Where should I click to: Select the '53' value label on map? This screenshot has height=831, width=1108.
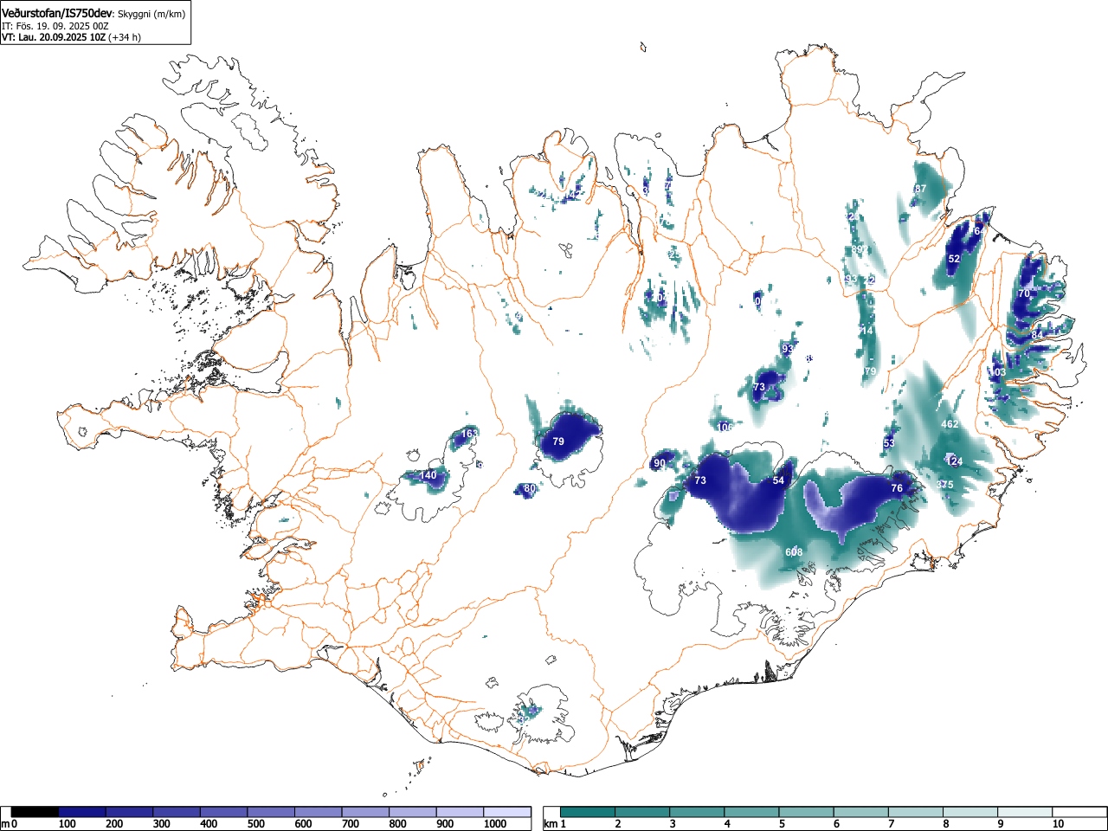[889, 443]
